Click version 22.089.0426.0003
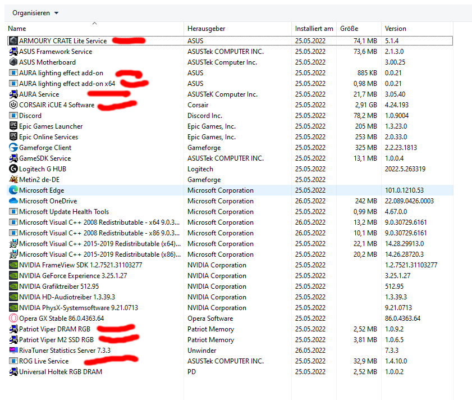472x400 pixels. click(x=409, y=201)
